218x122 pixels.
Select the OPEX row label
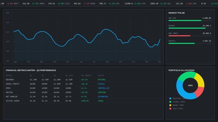8,88
